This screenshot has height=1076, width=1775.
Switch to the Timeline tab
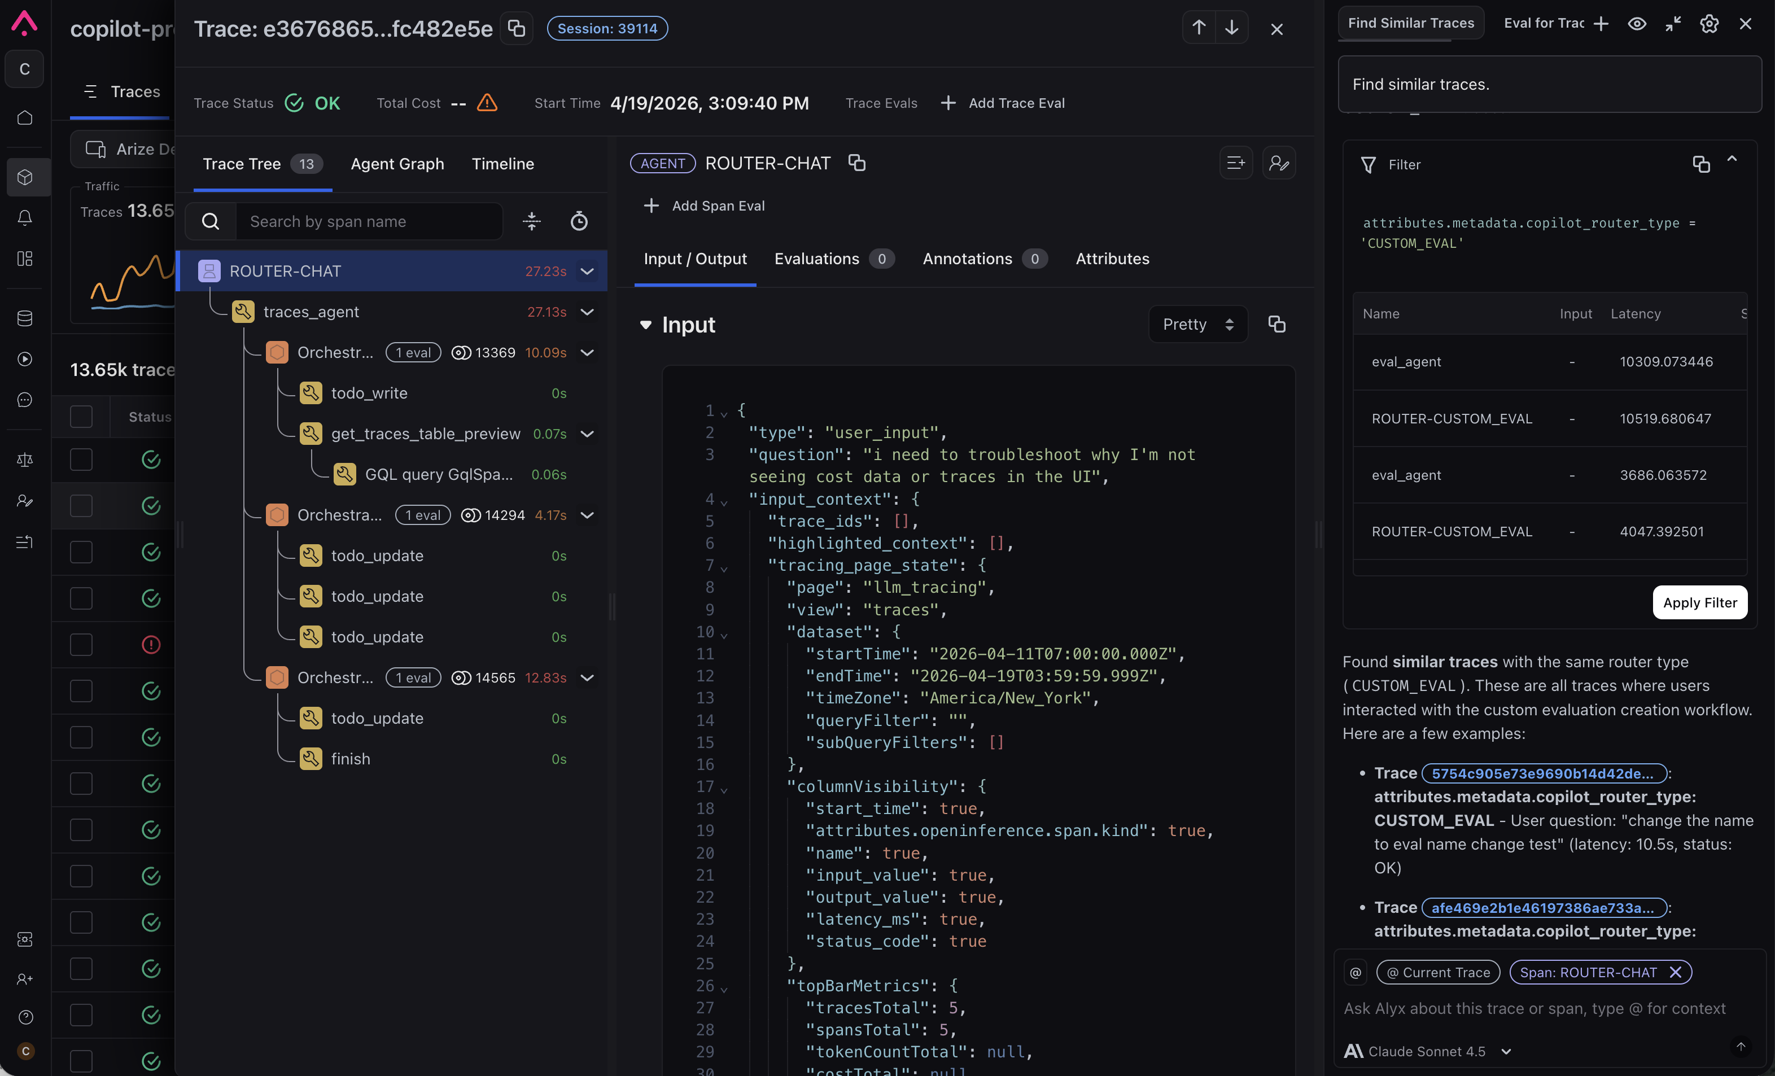click(503, 164)
